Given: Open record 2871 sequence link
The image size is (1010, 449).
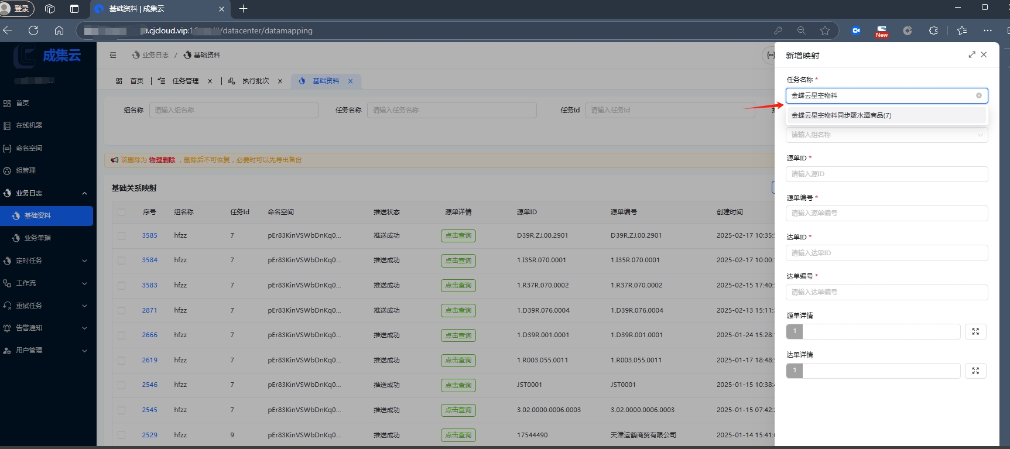Looking at the screenshot, I should (x=149, y=310).
